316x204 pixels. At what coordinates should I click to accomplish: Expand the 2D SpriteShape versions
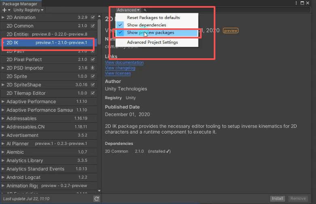pos(3,85)
